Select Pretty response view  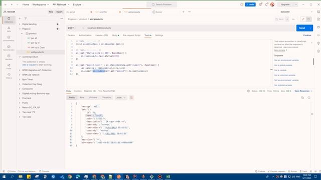pyautogui.click(x=72, y=97)
